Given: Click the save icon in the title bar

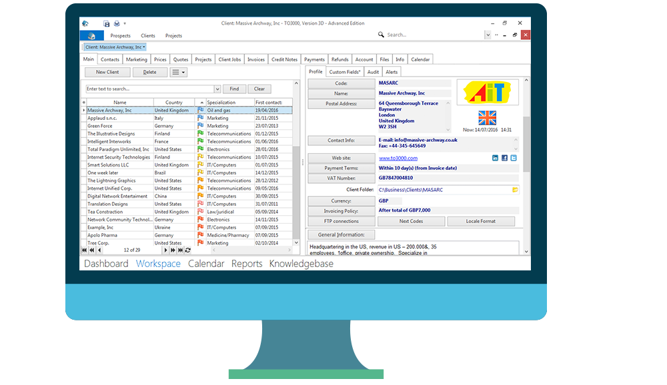Looking at the screenshot, I should (x=107, y=23).
